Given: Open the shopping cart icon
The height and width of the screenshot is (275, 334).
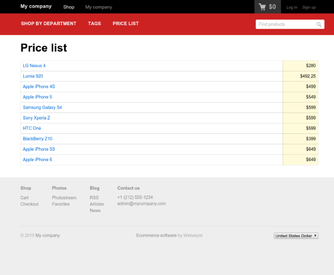Looking at the screenshot, I should click(x=262, y=7).
